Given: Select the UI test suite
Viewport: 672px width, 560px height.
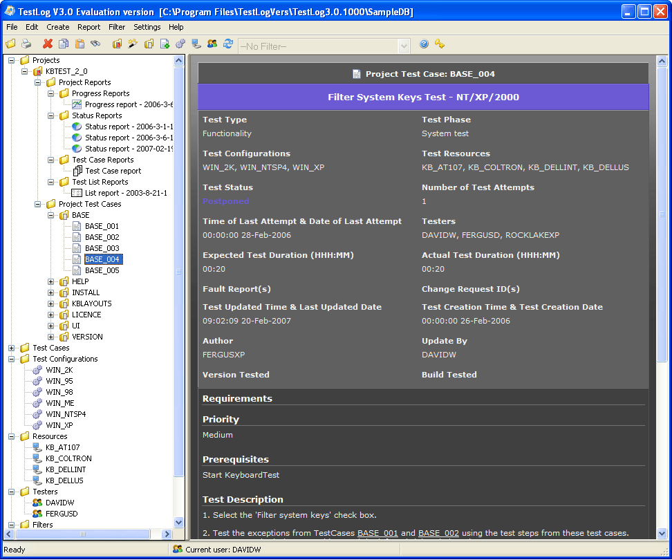Looking at the screenshot, I should coord(76,326).
